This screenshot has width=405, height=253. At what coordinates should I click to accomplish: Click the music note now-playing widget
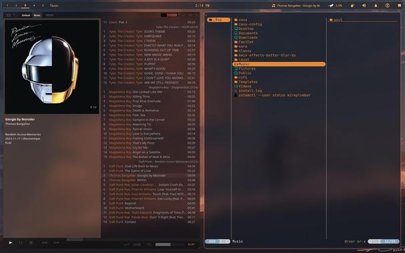click(x=296, y=5)
